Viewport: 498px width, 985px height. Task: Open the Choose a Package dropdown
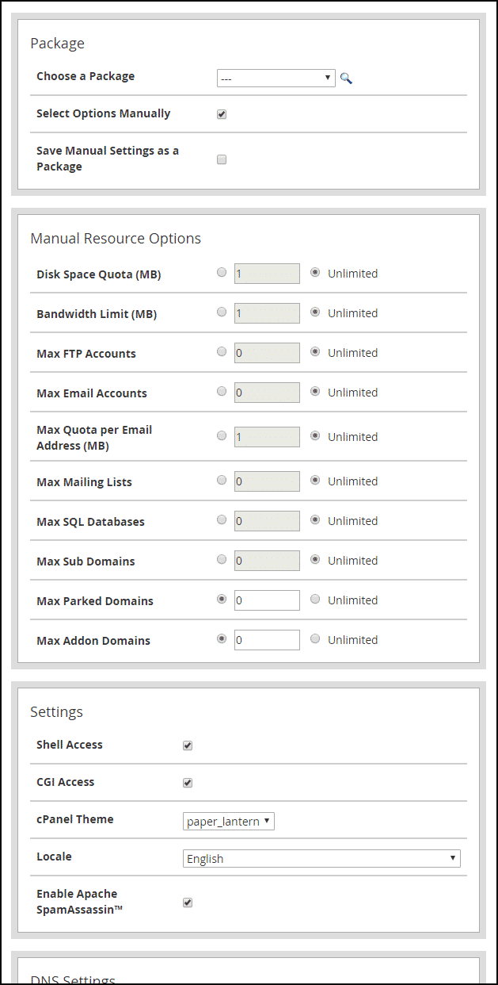276,78
